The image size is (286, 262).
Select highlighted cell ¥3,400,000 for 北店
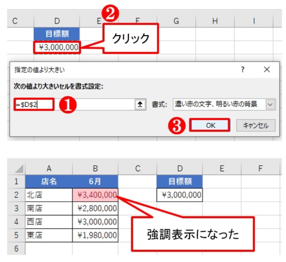coord(95,195)
